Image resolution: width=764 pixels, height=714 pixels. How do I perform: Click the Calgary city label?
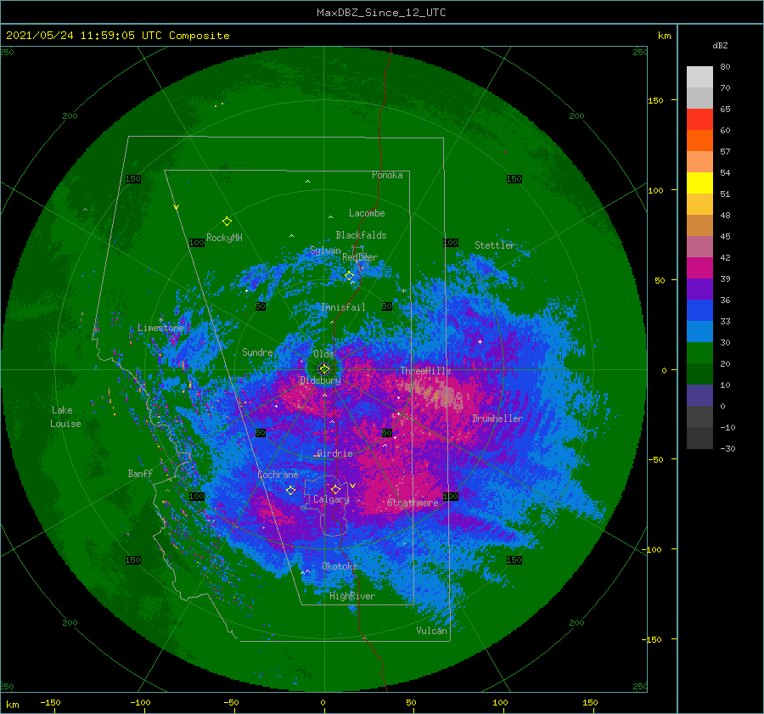click(331, 499)
